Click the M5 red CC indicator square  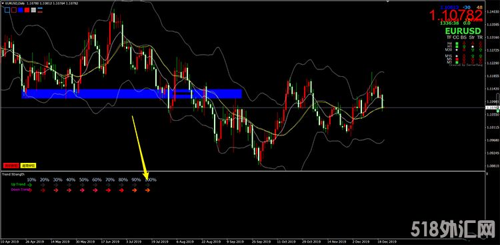(x=457, y=59)
